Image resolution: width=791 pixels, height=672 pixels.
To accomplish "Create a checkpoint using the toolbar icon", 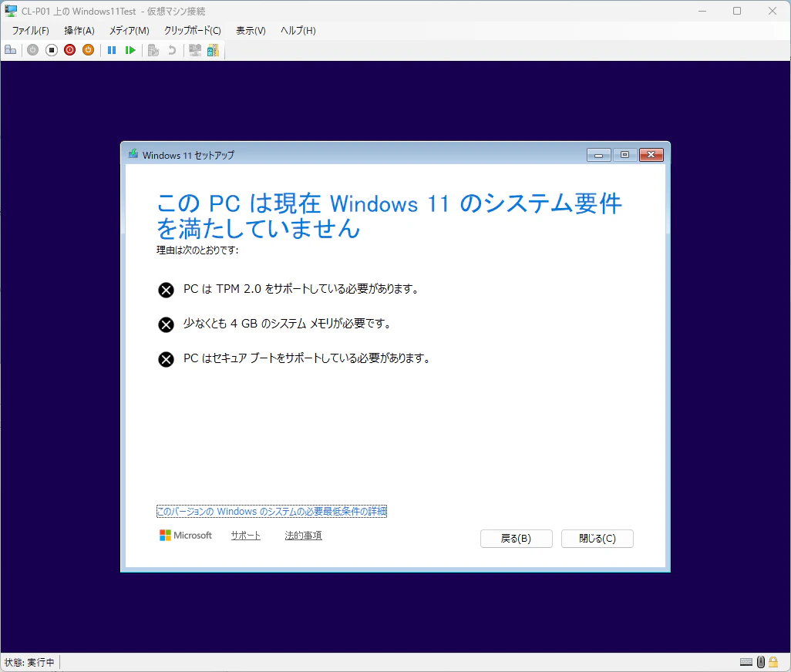I will click(x=153, y=50).
